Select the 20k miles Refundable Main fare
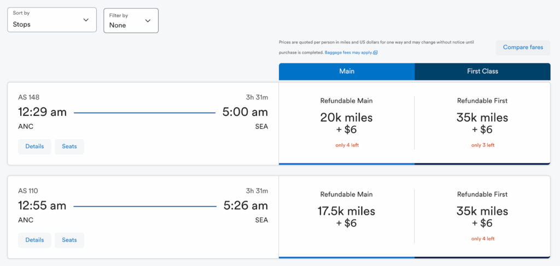Image resolution: width=560 pixels, height=266 pixels. tap(347, 123)
